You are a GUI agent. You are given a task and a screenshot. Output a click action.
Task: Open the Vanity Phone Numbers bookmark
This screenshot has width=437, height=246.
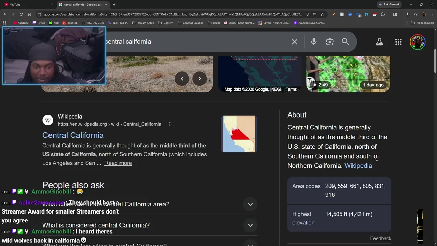pos(239,23)
